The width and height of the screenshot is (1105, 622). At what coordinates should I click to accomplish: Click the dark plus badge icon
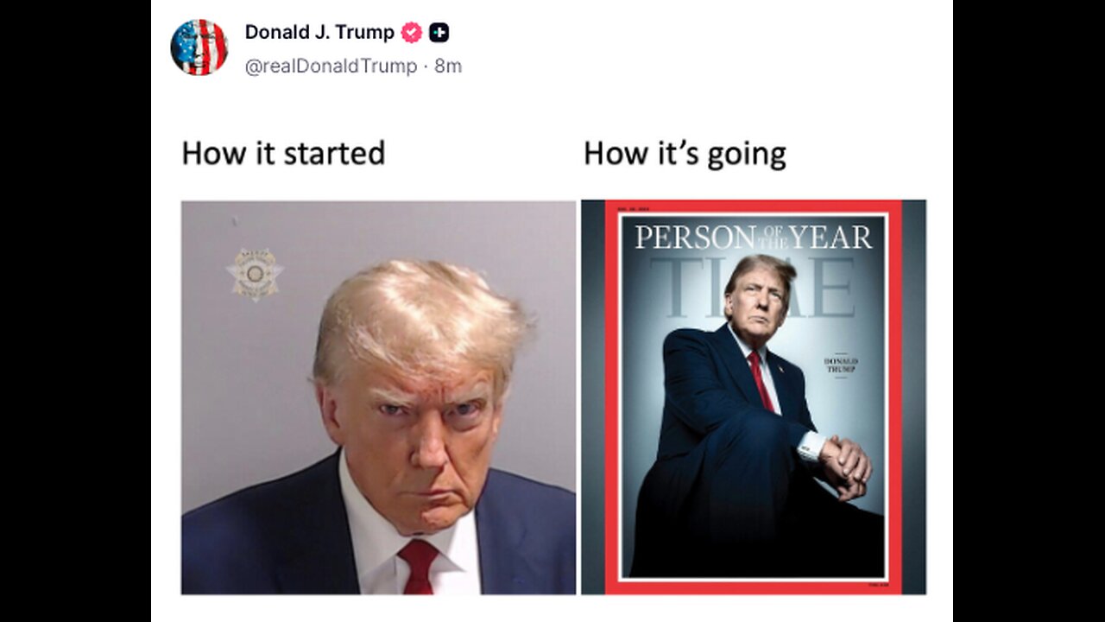(439, 33)
